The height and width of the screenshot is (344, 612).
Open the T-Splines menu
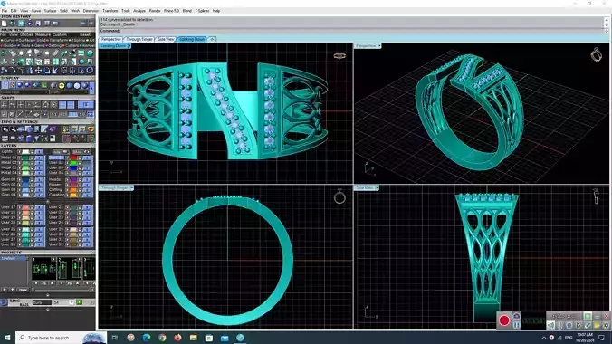(x=202, y=11)
